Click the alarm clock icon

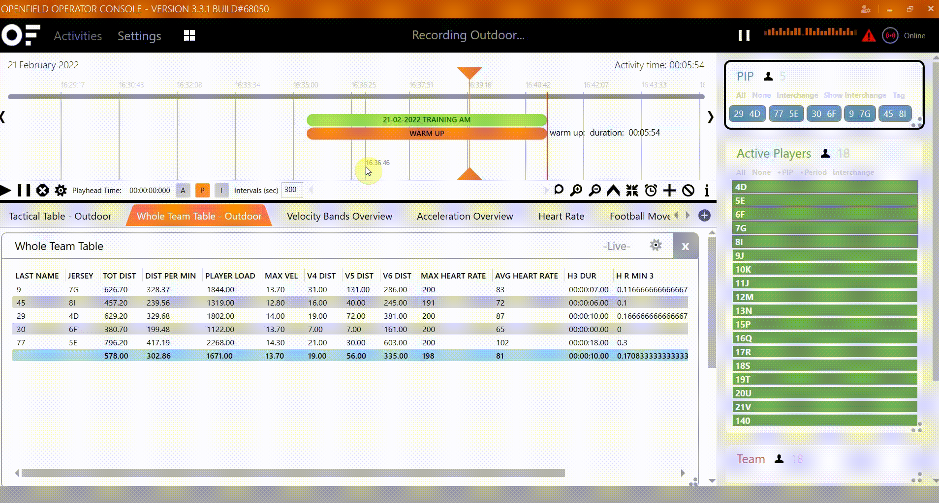coord(651,190)
